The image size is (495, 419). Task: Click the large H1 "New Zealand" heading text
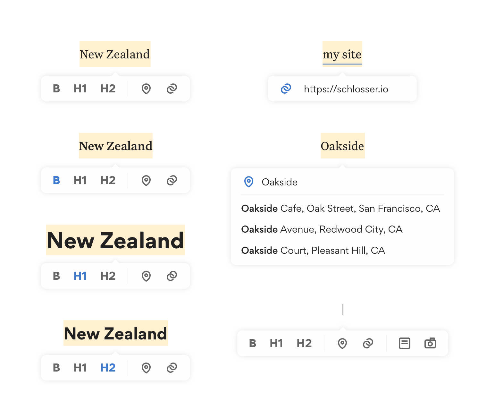coord(115,241)
